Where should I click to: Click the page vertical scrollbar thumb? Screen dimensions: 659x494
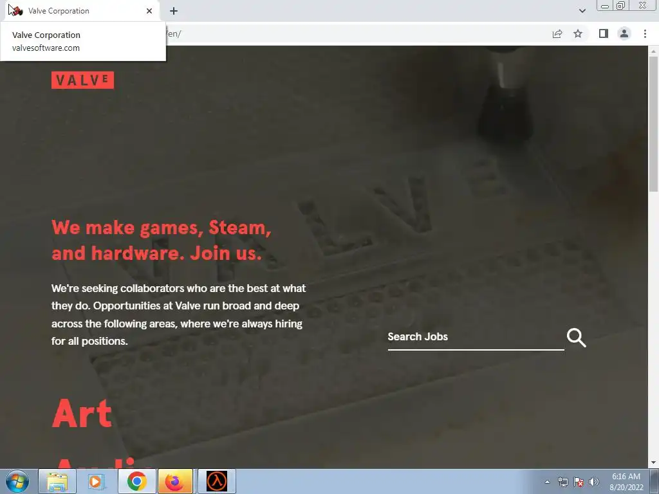pyautogui.click(x=653, y=124)
